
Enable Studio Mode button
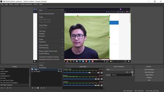pyautogui.click(x=149, y=75)
